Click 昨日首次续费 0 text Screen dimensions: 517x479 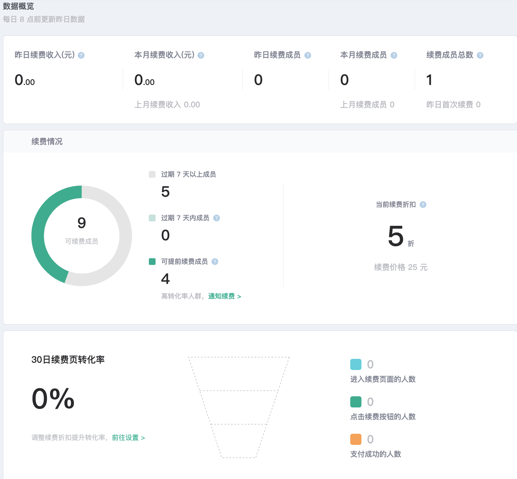(x=453, y=105)
